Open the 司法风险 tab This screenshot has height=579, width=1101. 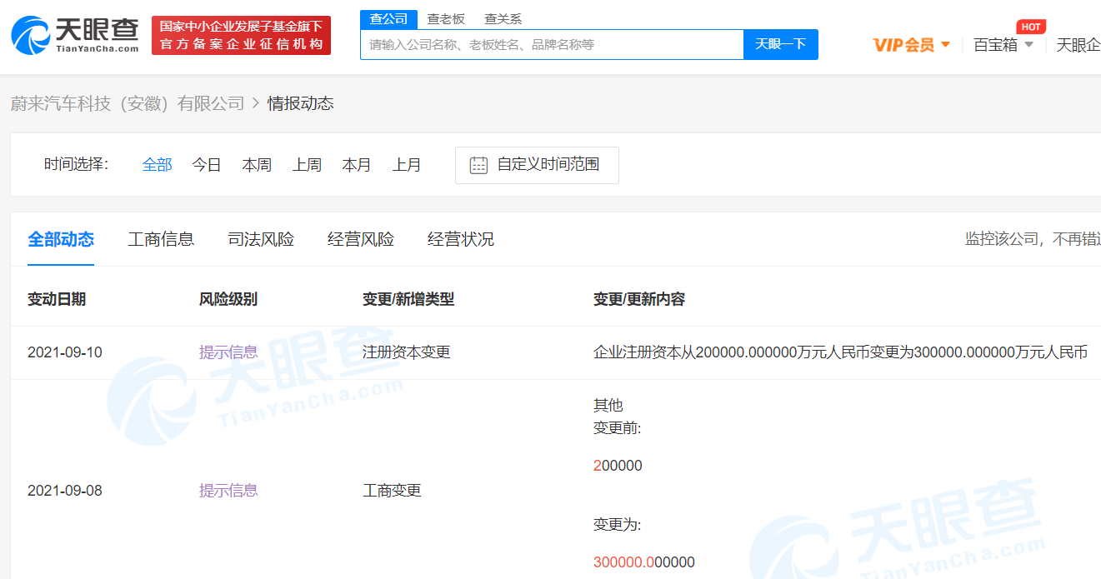click(x=261, y=240)
